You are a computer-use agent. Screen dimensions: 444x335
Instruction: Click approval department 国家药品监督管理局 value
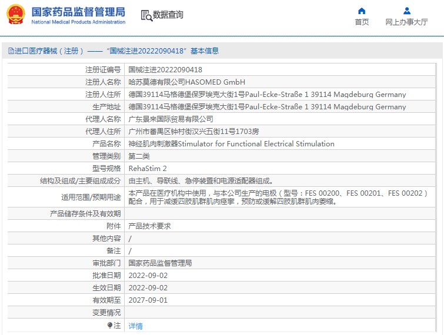click(x=160, y=263)
